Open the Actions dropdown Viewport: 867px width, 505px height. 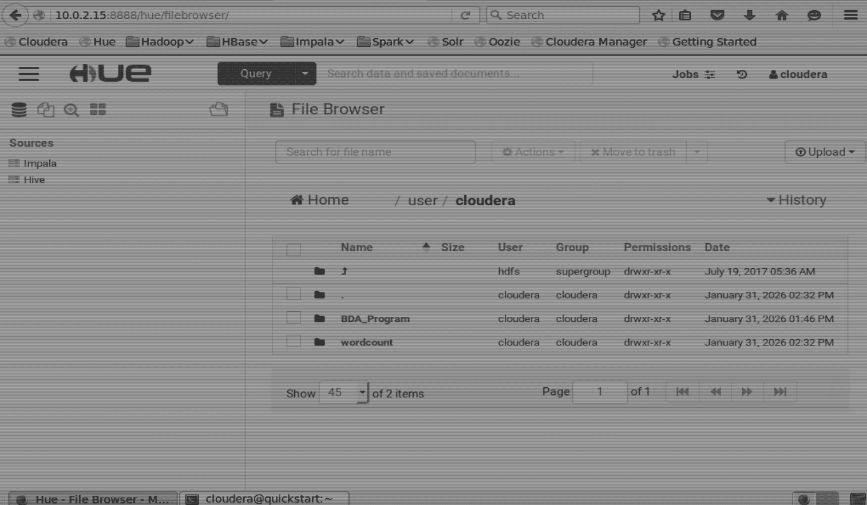[x=533, y=152]
